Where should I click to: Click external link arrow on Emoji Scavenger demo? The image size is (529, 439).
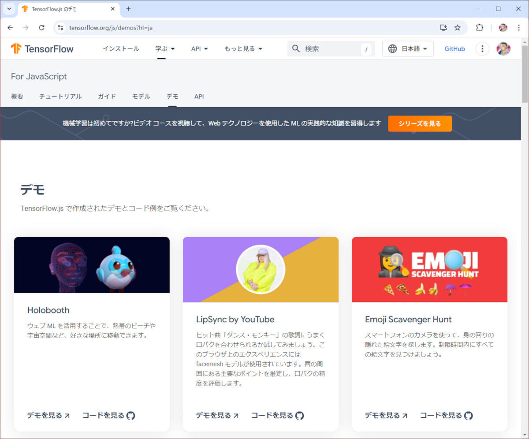(405, 415)
